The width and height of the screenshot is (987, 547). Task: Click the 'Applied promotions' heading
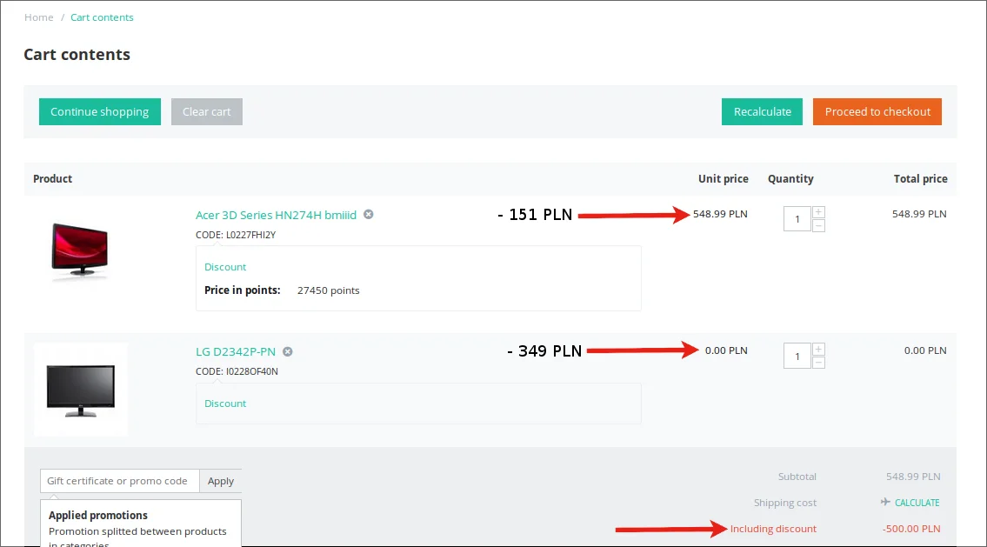coord(98,515)
